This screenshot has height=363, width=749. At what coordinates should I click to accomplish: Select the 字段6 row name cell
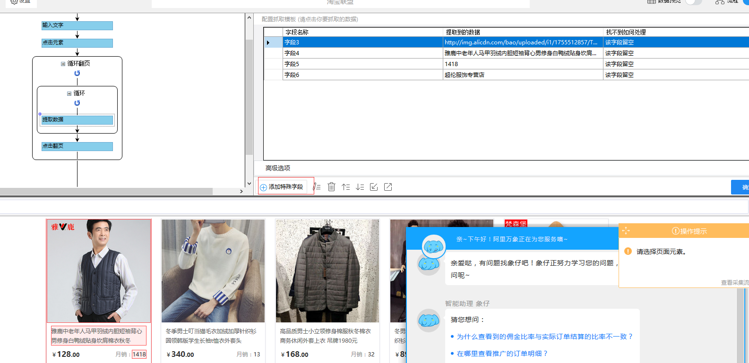point(362,75)
